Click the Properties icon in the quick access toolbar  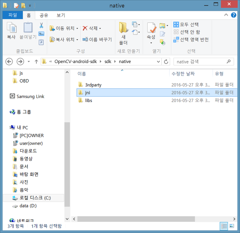[x=16, y=6]
